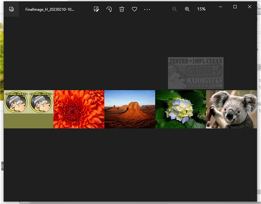Click the red chrysanthemum flower picture
This screenshot has width=261, height=204.
79,109
